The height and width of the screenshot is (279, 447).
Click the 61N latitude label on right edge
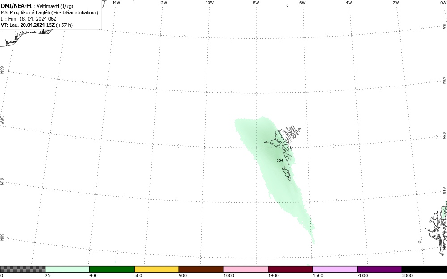tap(444, 191)
